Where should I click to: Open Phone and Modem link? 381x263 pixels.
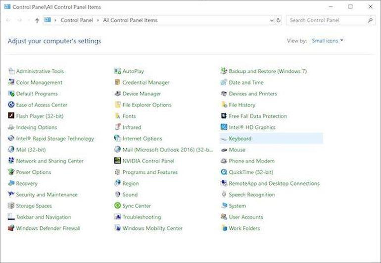[251, 161]
